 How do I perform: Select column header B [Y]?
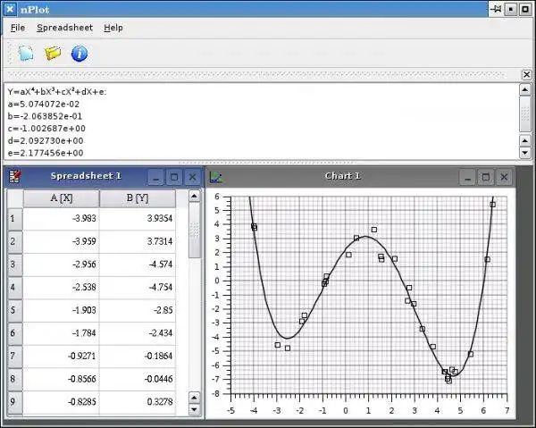(x=138, y=198)
